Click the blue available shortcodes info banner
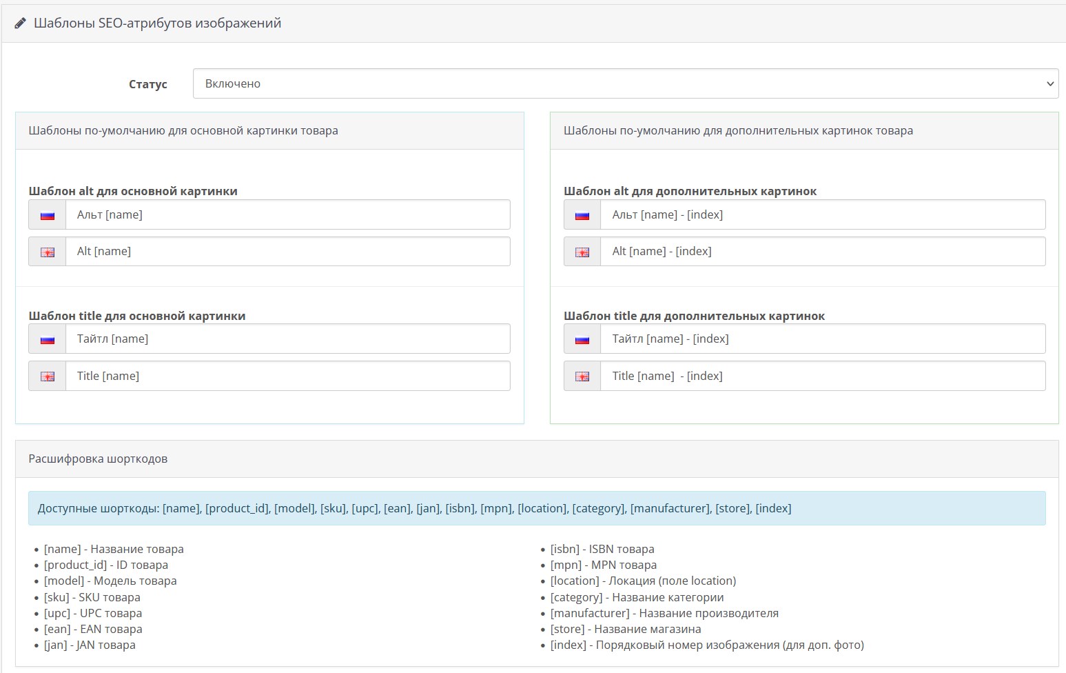 coord(537,508)
